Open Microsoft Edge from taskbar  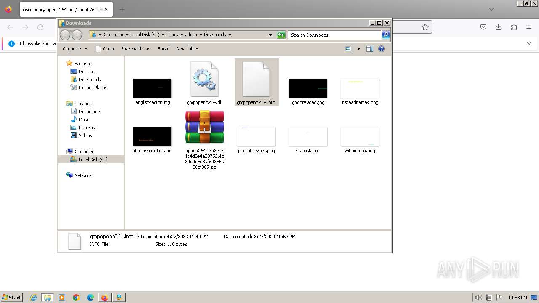pos(91,298)
